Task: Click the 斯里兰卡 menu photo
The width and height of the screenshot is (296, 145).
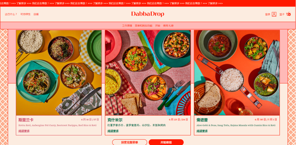Action: pyautogui.click(x=59, y=73)
